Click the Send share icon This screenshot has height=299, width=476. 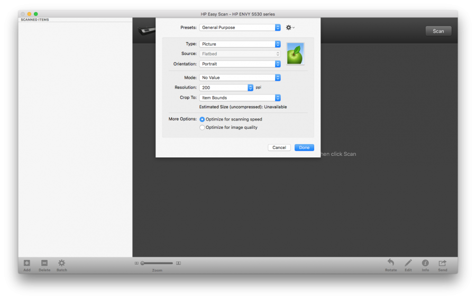click(x=443, y=263)
